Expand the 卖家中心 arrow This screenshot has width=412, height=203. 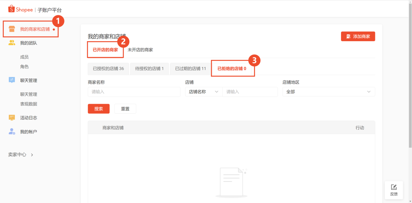[32, 155]
